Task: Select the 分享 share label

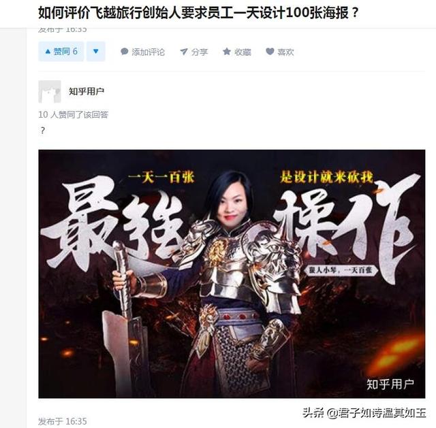Action: tap(200, 52)
